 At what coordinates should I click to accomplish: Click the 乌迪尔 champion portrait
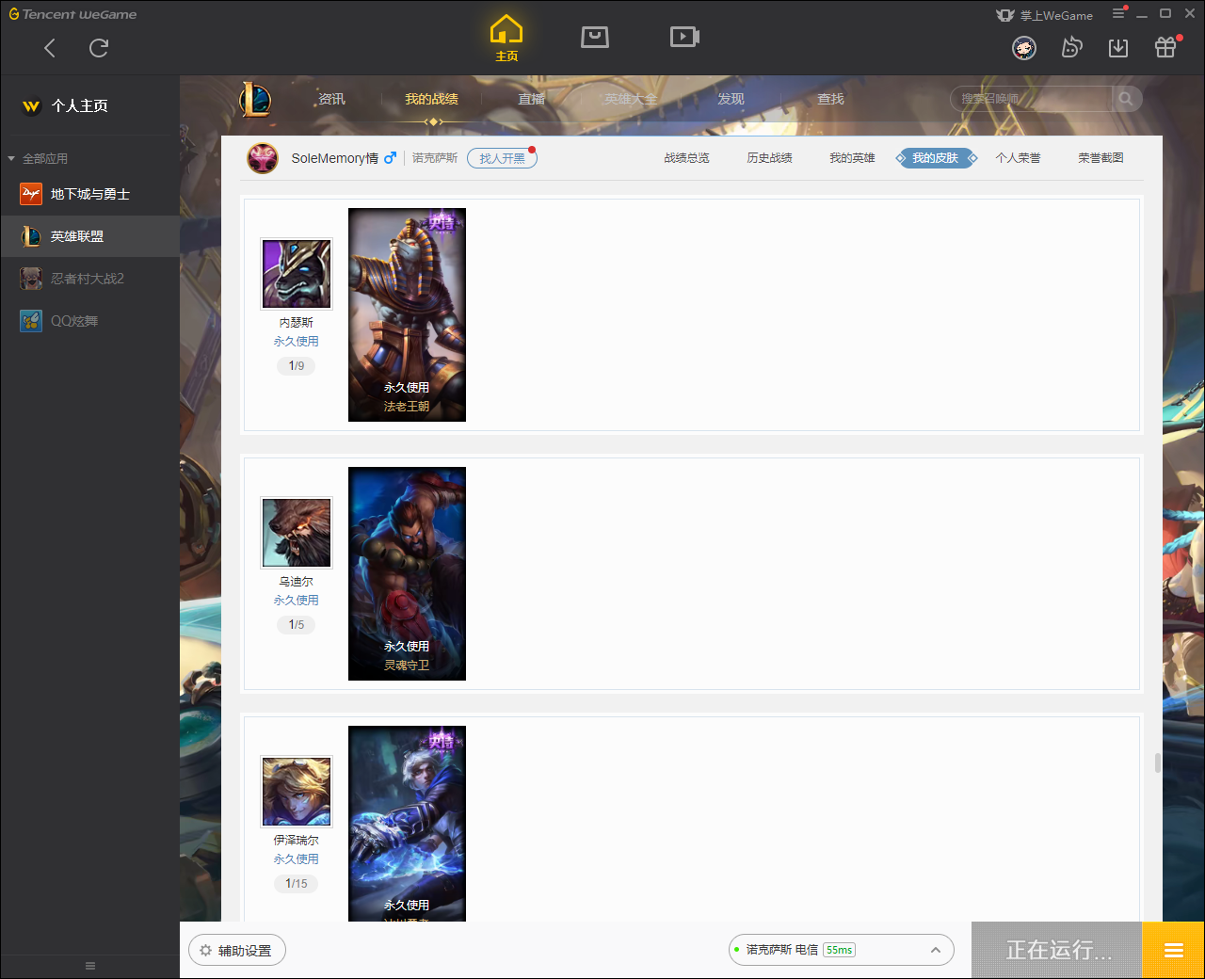(297, 533)
